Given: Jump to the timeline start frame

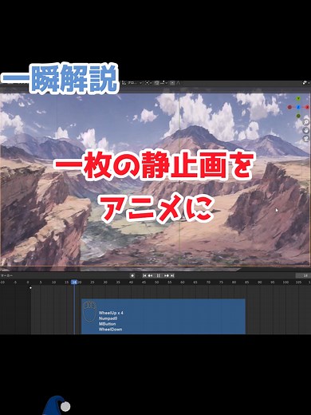Looking at the screenshot, I should 144,275.
